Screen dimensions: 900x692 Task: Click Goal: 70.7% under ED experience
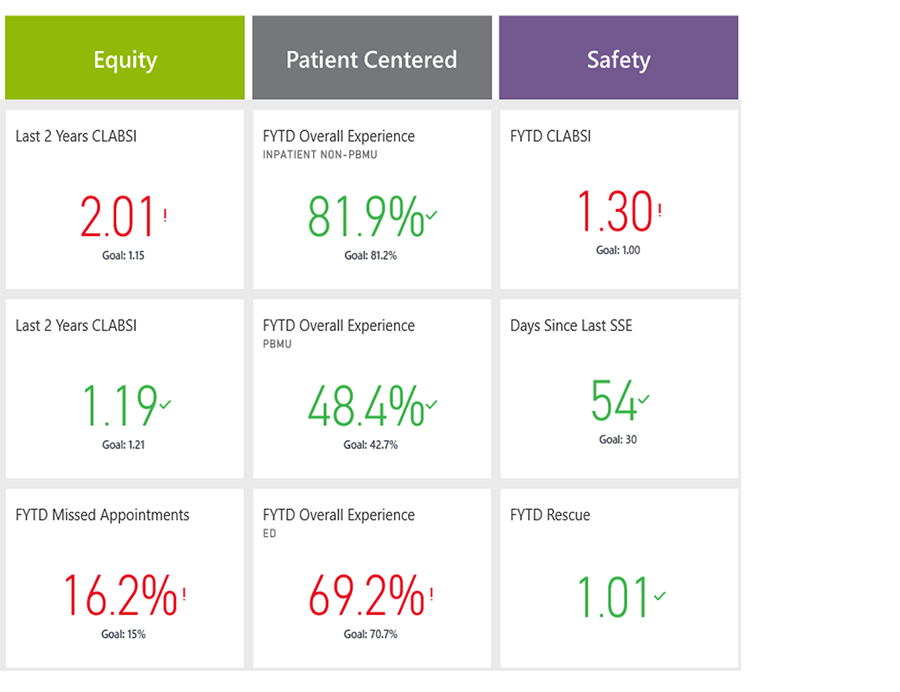[370, 634]
